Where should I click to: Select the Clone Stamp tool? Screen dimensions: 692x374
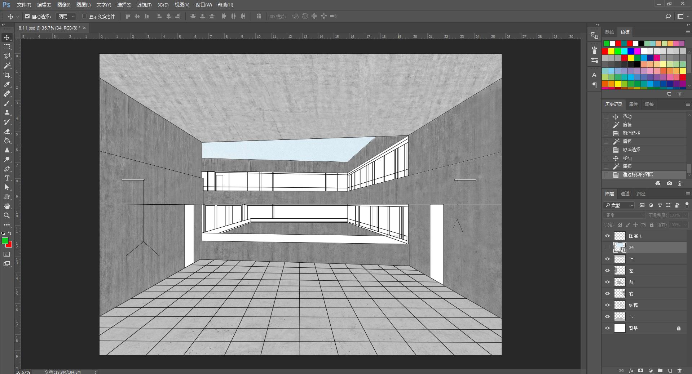coord(7,112)
